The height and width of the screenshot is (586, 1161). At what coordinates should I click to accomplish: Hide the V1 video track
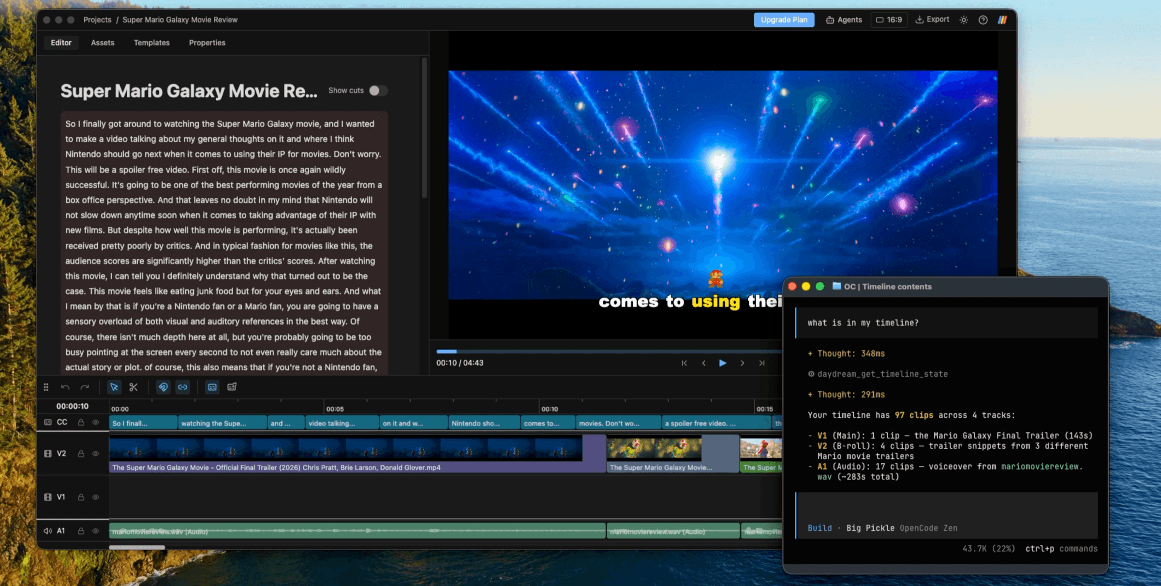pyautogui.click(x=96, y=498)
